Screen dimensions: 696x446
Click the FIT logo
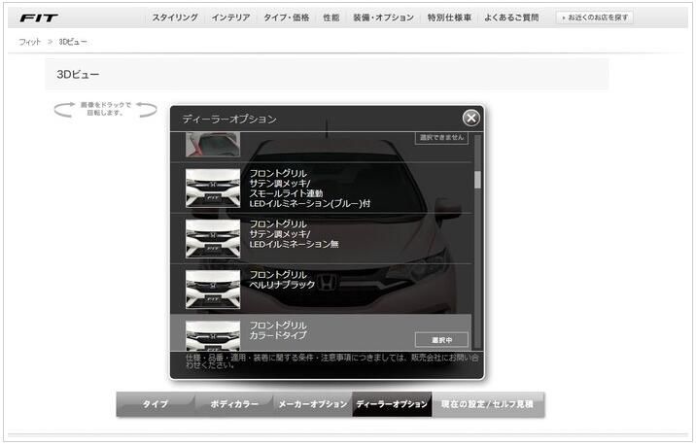39,17
